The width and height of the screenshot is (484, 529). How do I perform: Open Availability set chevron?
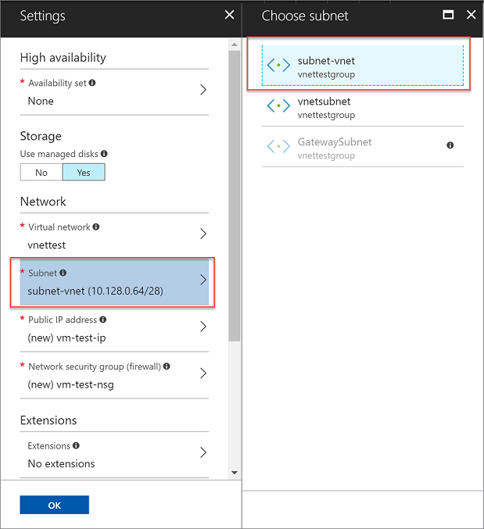203,90
